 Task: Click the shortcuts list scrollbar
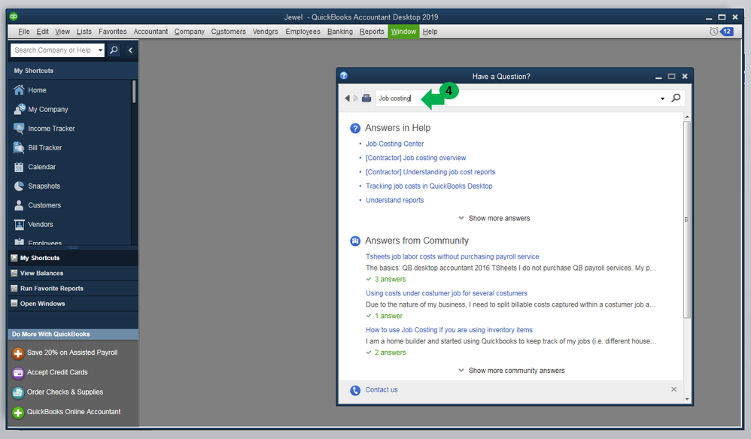[x=134, y=92]
